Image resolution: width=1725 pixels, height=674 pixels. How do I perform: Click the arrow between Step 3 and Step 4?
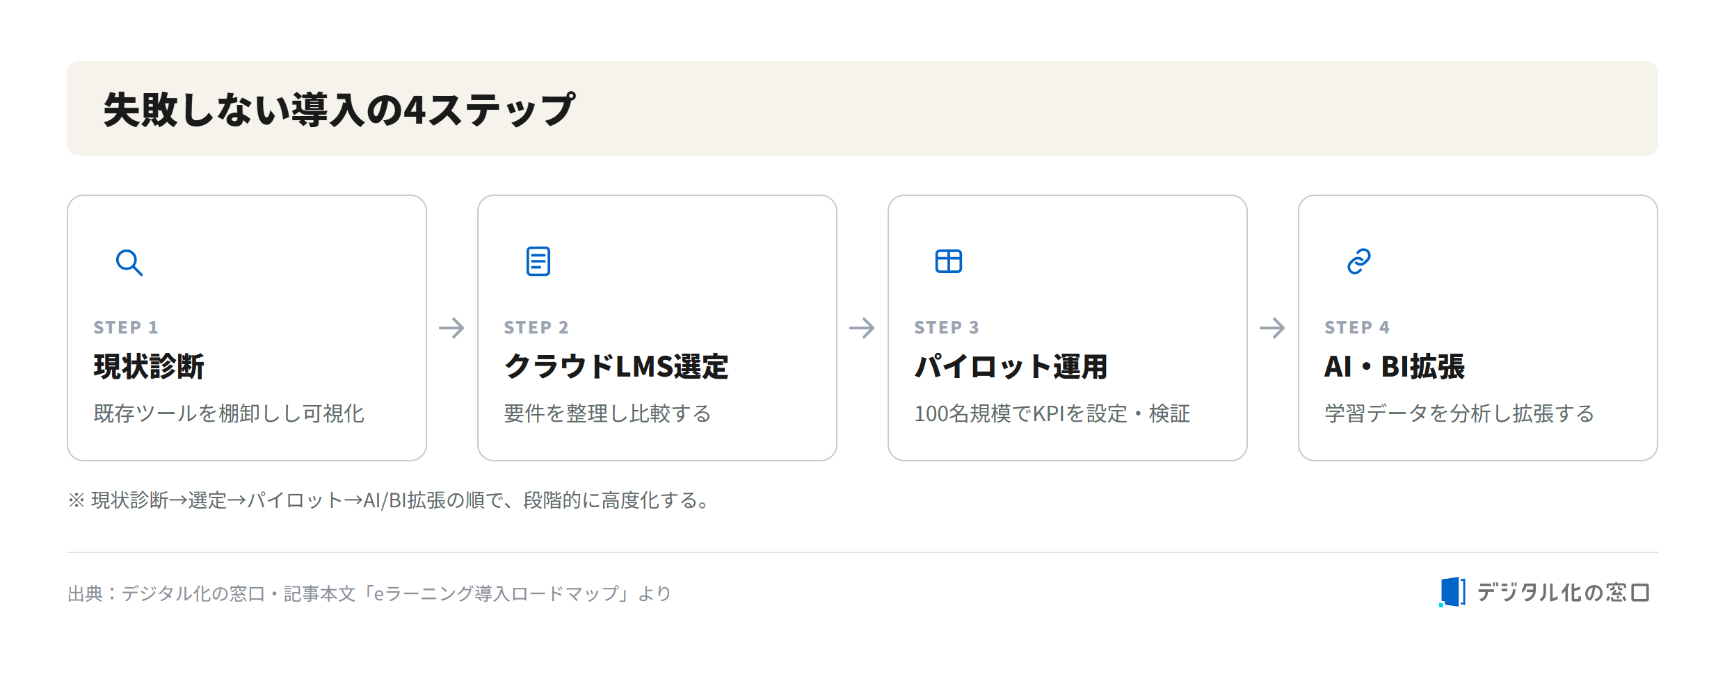tap(1273, 328)
